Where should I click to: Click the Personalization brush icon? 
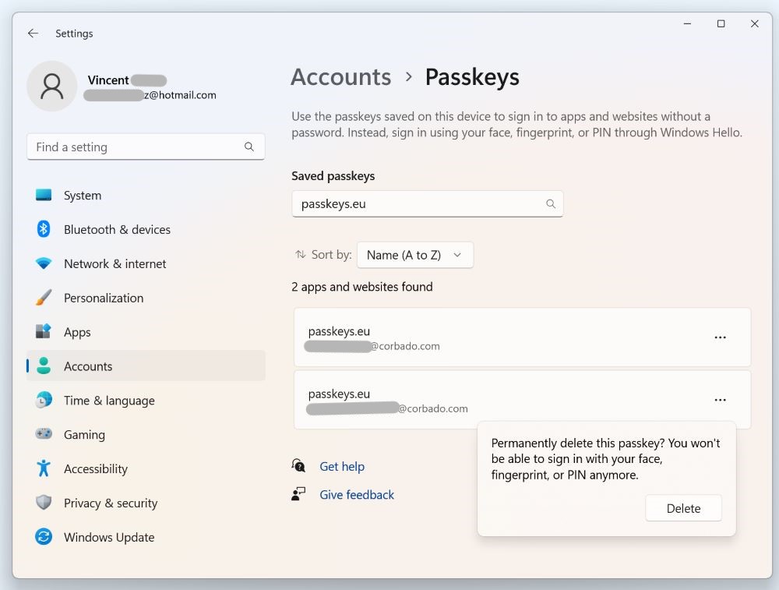pos(44,298)
